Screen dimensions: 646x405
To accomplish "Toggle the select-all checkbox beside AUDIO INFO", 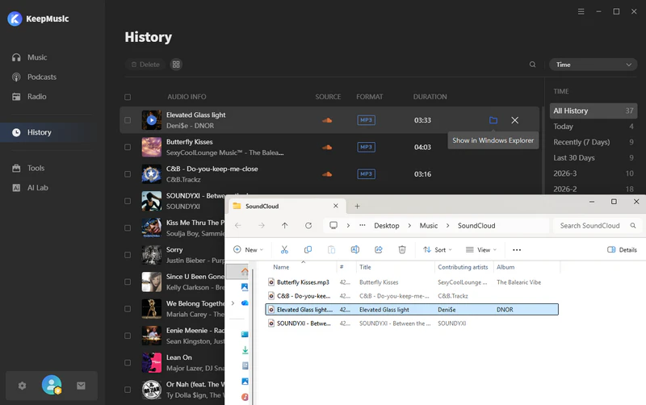I will tap(128, 97).
